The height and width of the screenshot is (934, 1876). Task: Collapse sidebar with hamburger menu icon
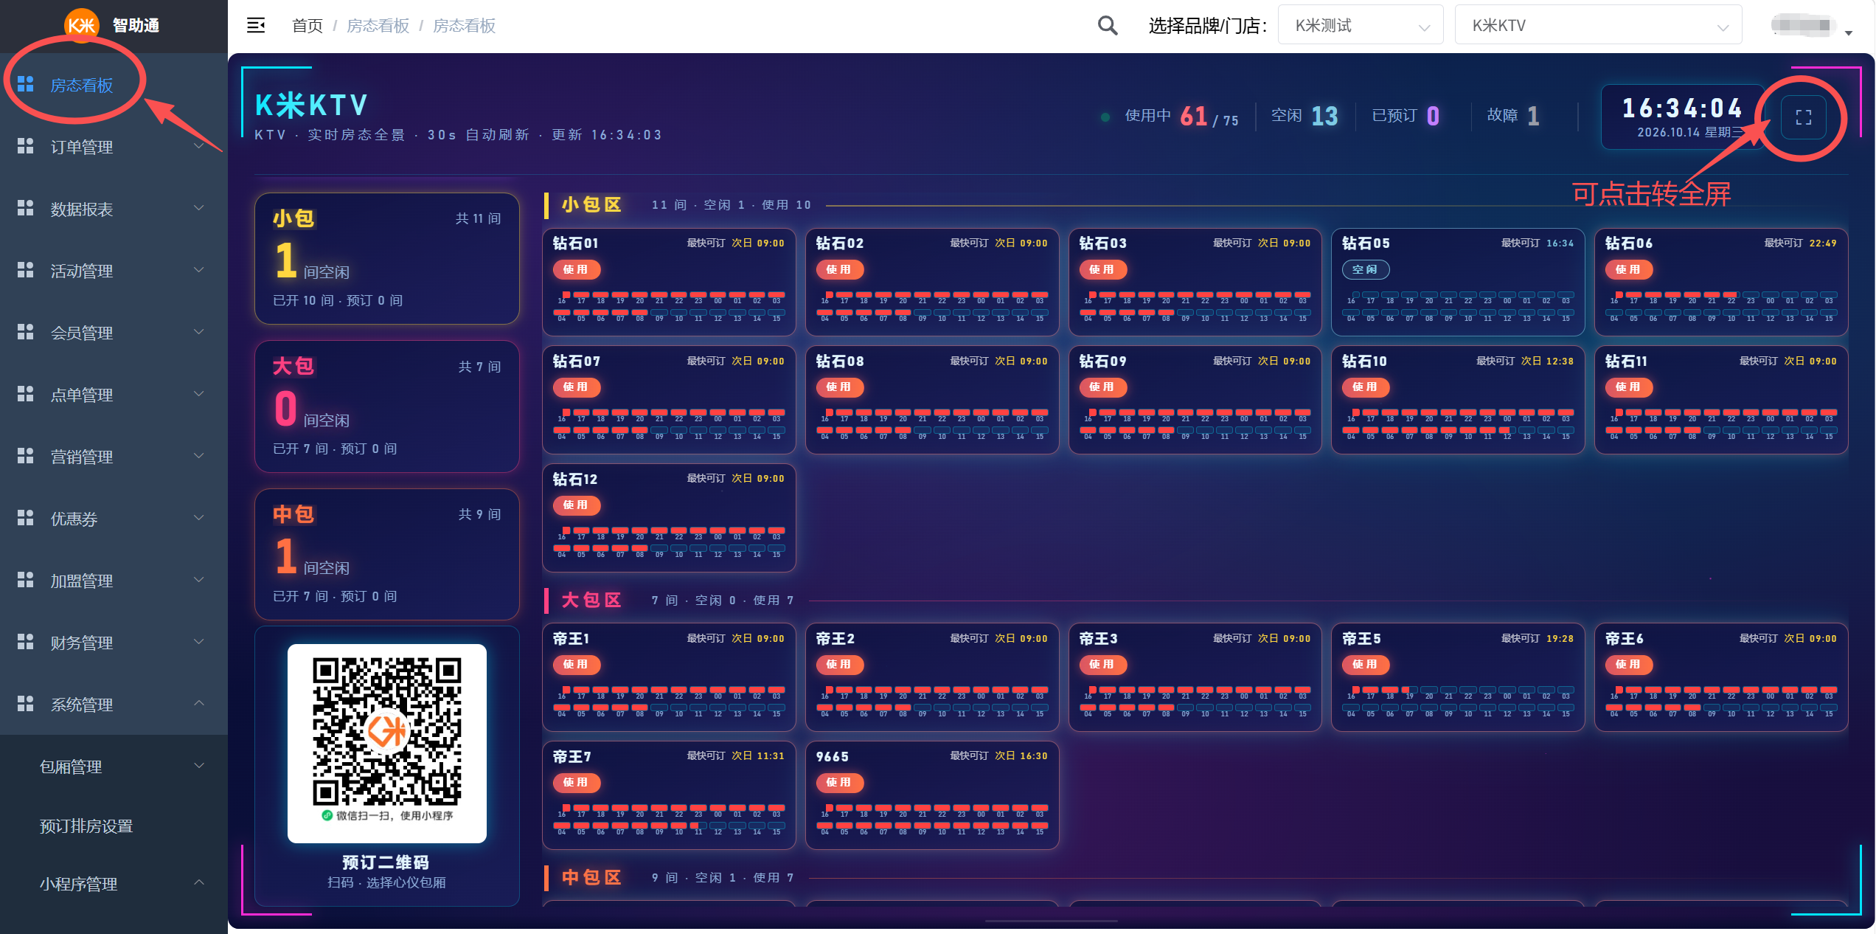[x=256, y=26]
